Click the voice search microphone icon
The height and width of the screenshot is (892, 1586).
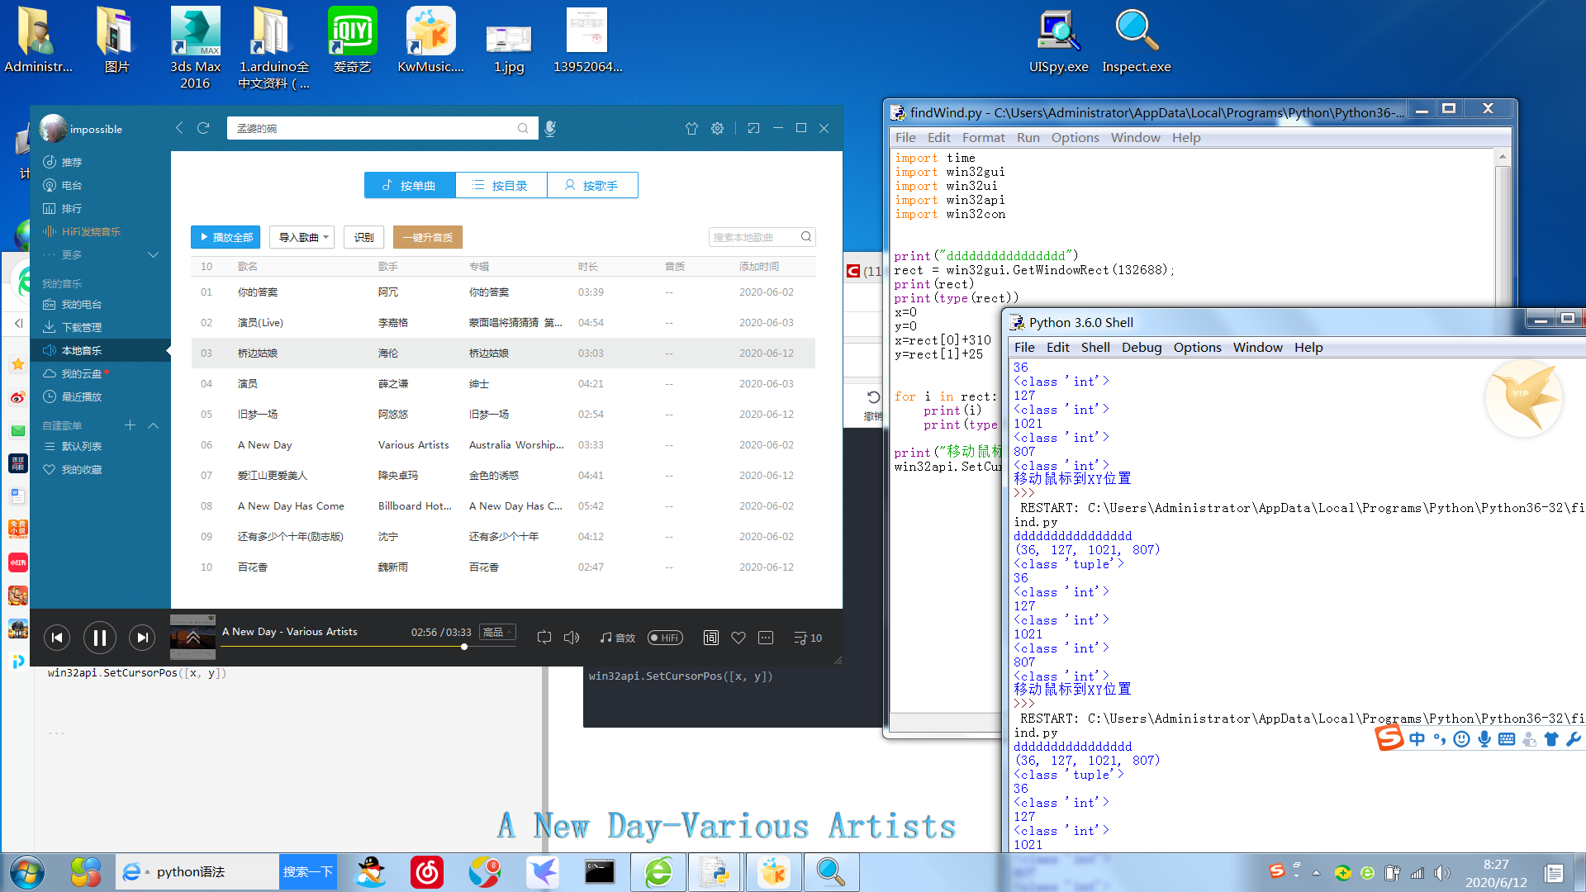(550, 128)
